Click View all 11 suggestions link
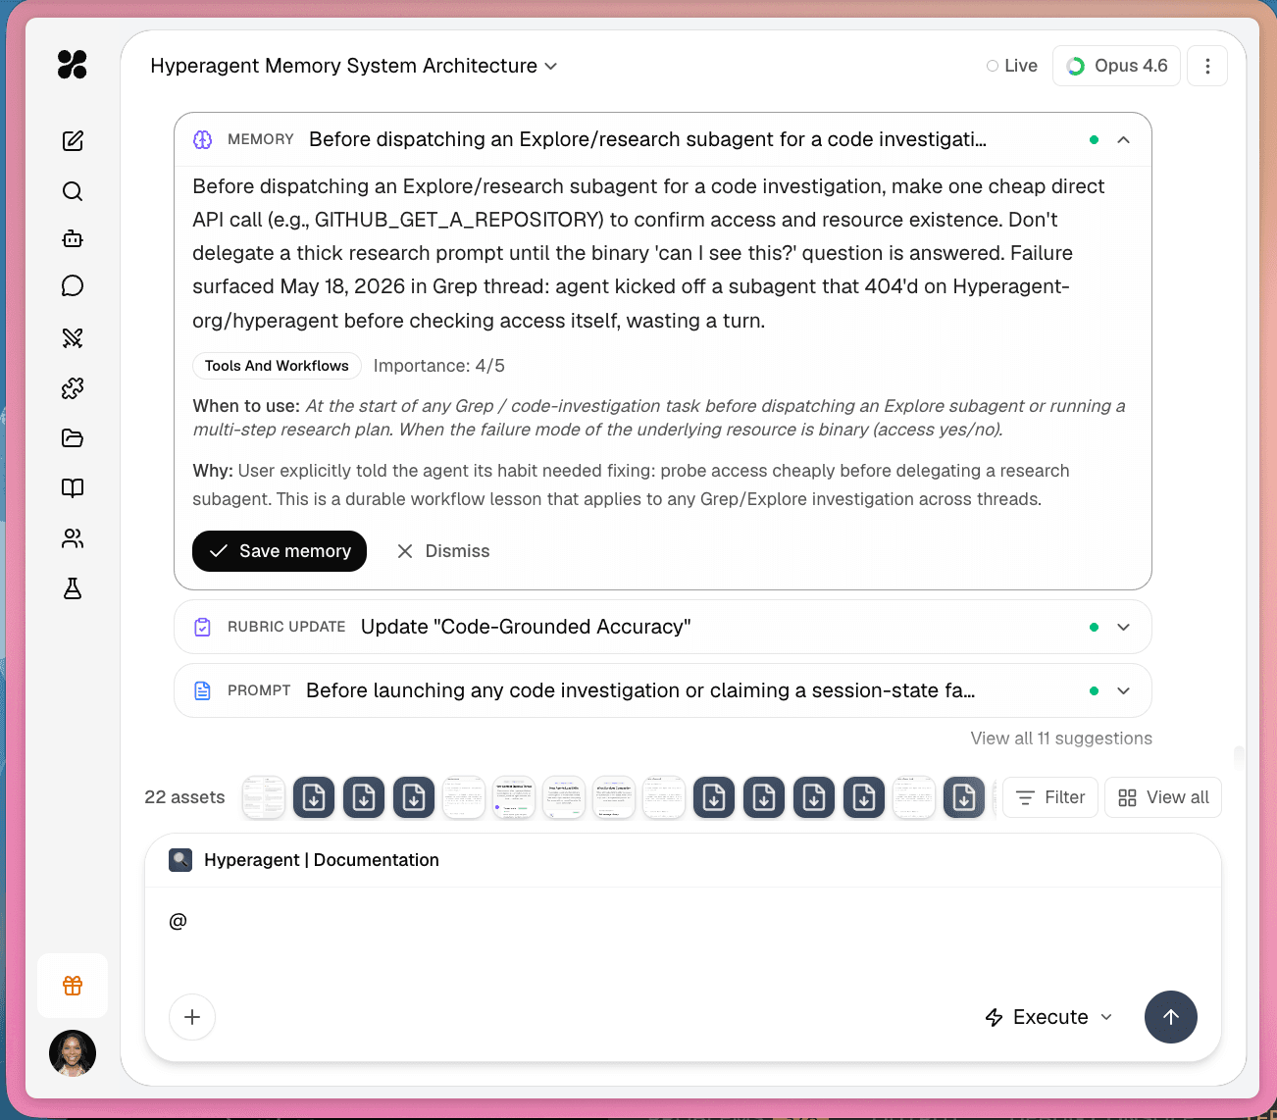1277x1120 pixels. point(1061,738)
